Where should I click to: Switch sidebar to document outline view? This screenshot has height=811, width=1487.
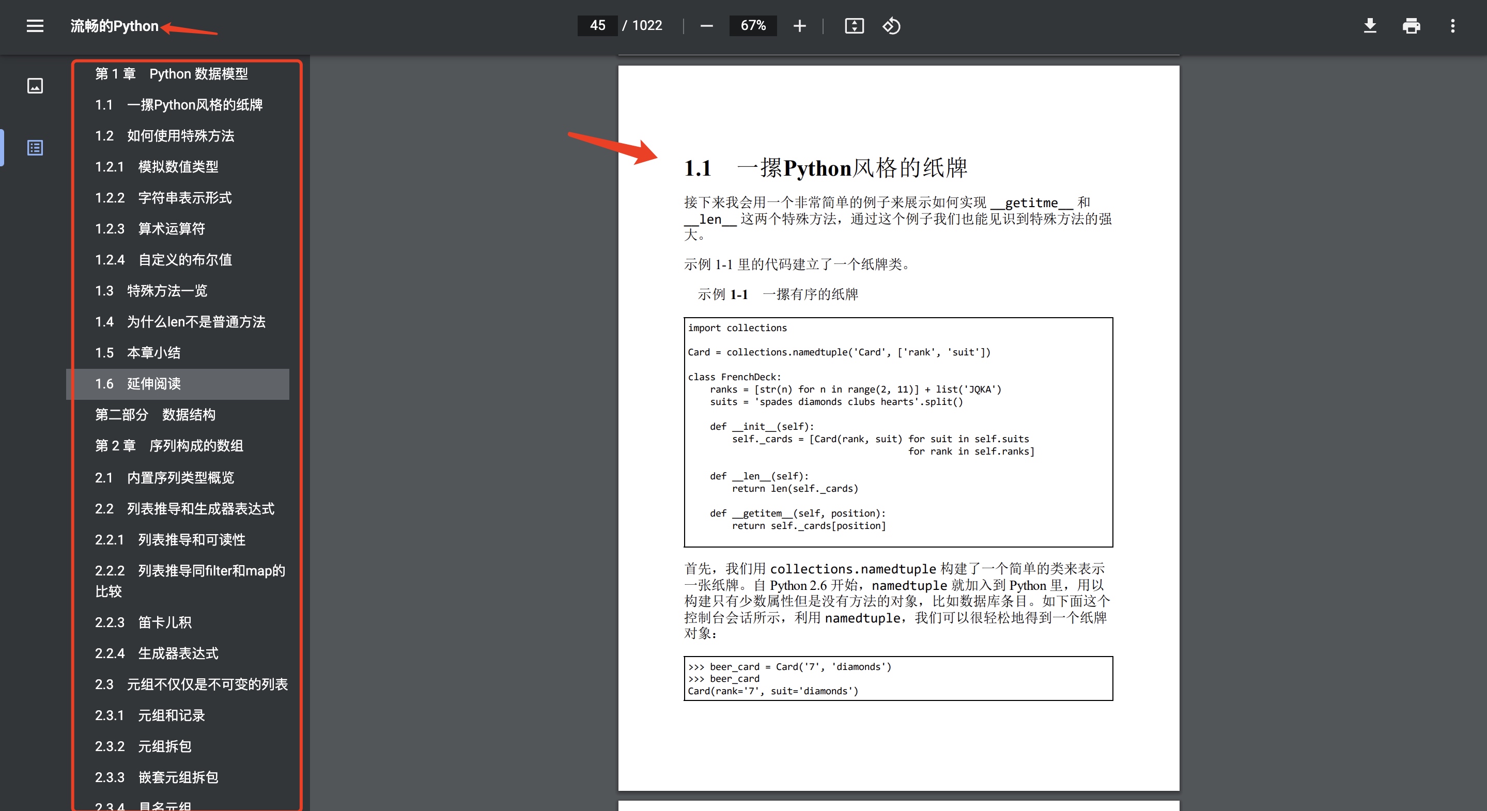pyautogui.click(x=35, y=148)
